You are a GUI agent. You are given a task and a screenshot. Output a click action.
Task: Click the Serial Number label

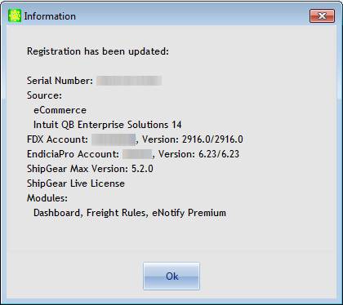coord(60,81)
